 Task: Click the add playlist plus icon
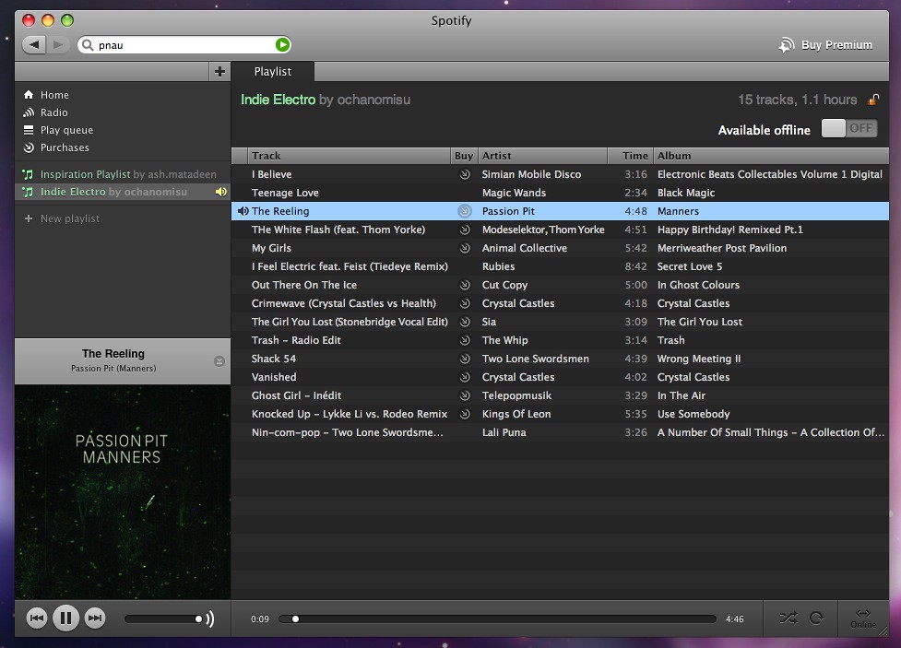219,71
